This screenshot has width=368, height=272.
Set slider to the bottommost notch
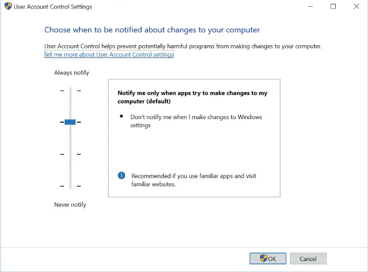coord(70,186)
